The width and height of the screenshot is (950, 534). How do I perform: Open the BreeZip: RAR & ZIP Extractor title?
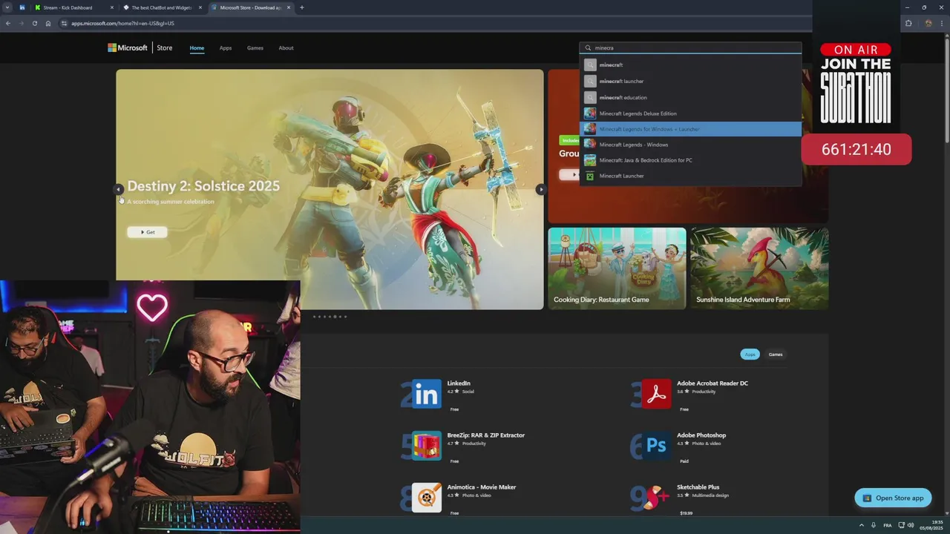pyautogui.click(x=486, y=435)
